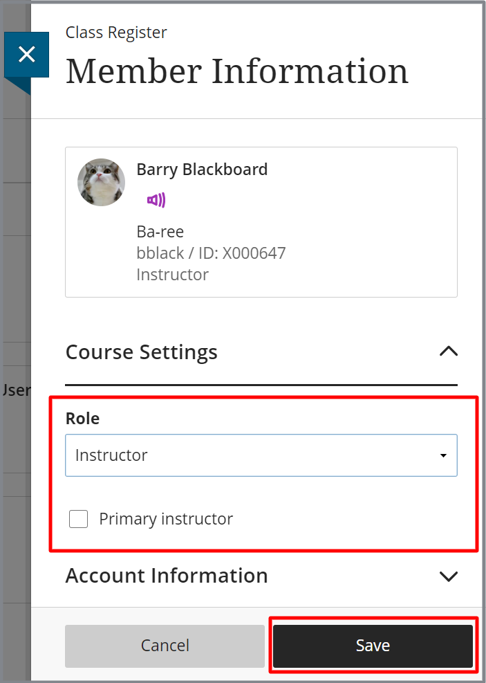Click the Course Settings section heading
The height and width of the screenshot is (683, 486).
pyautogui.click(x=141, y=352)
